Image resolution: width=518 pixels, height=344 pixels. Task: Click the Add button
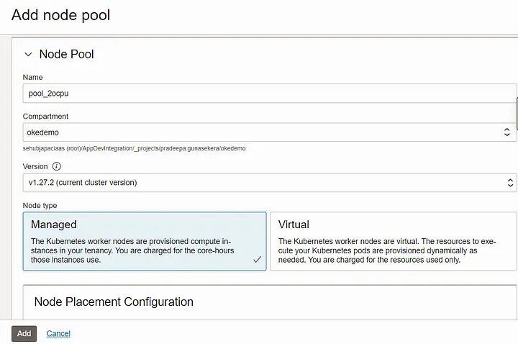click(x=24, y=333)
